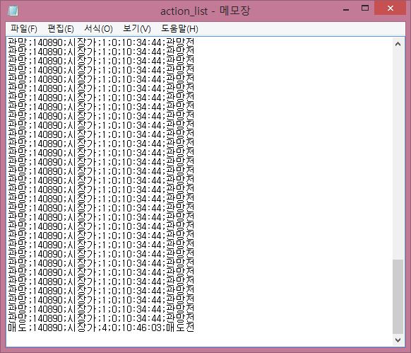Open the 서식(O) menu

point(98,28)
